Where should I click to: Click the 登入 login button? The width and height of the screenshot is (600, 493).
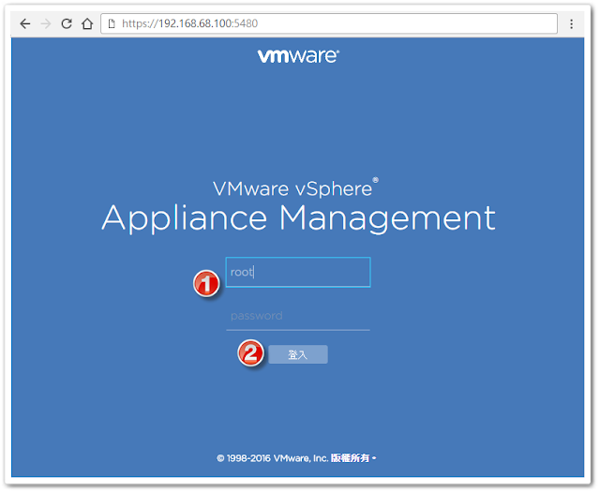click(298, 354)
